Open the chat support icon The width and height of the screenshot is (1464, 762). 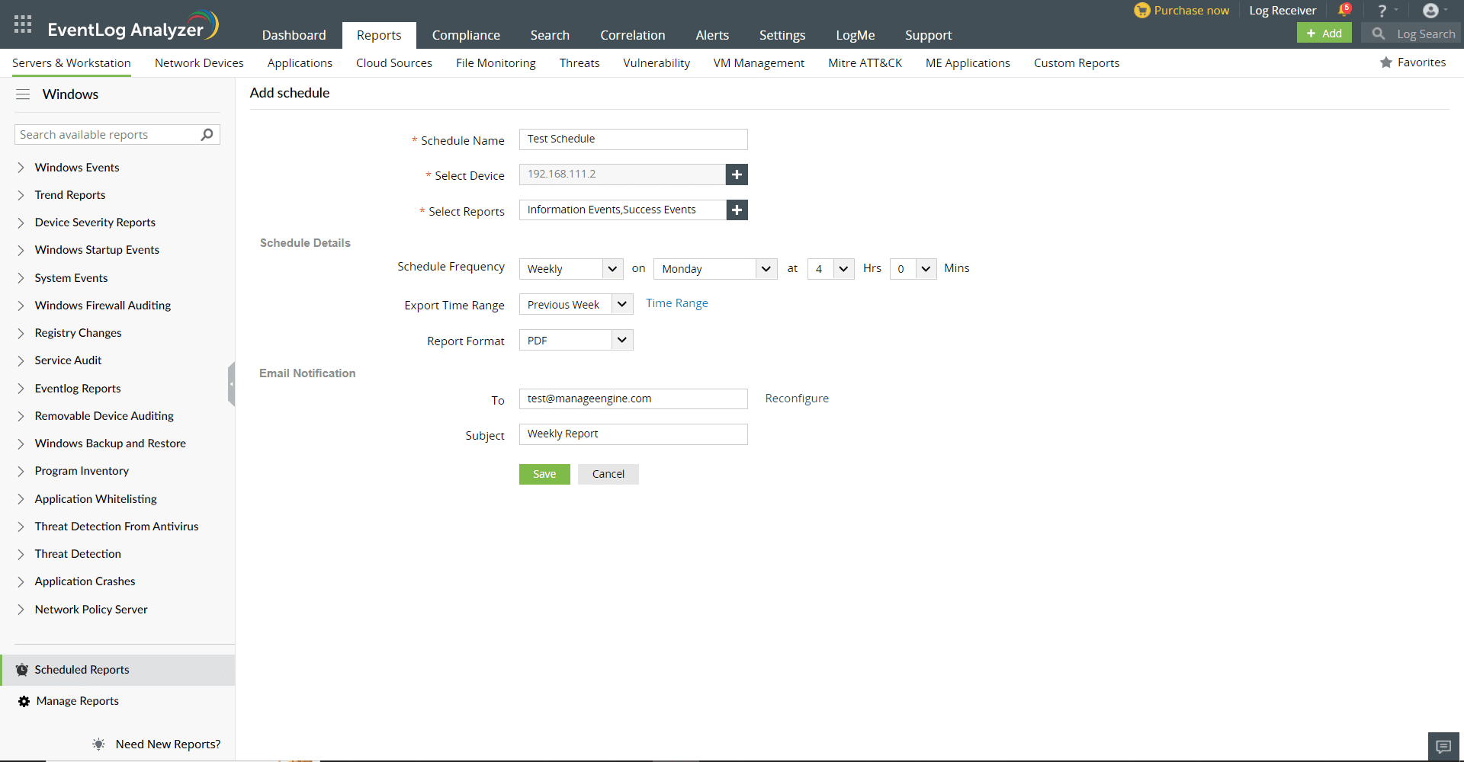coord(1443,747)
